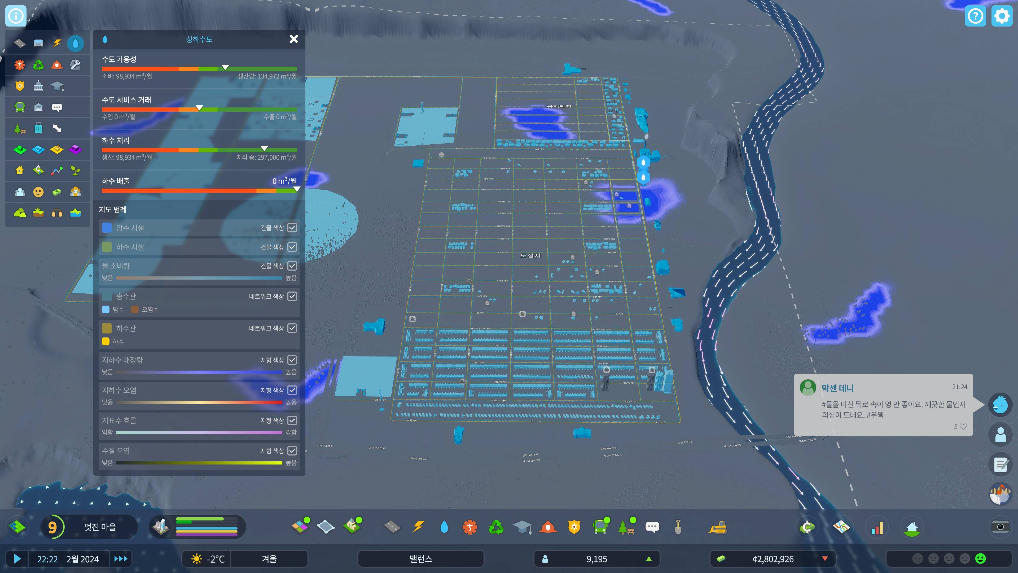Click the garbage recycling toolbar icon
Screen dimensions: 1018x573
pyautogui.click(x=496, y=527)
